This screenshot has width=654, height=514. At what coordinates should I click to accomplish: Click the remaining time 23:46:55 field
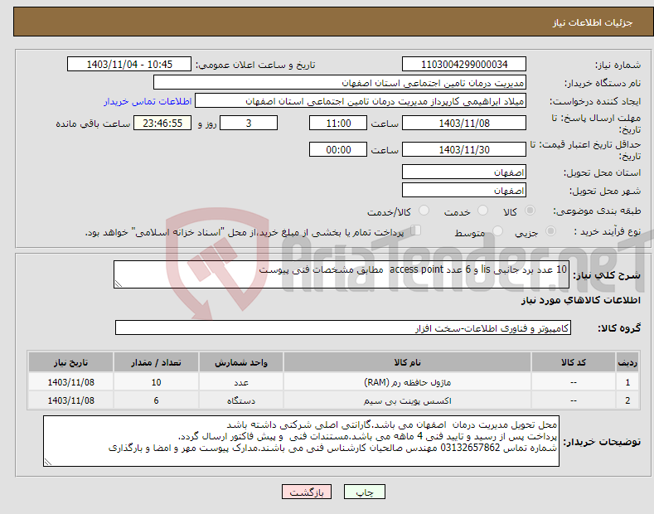pyautogui.click(x=162, y=123)
